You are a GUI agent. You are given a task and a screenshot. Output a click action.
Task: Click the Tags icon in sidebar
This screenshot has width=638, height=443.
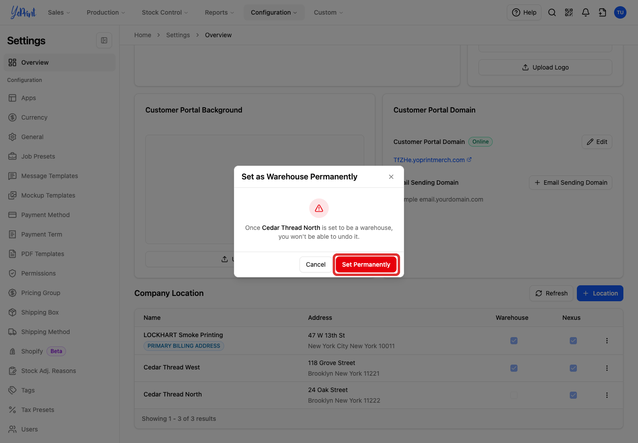(12, 390)
